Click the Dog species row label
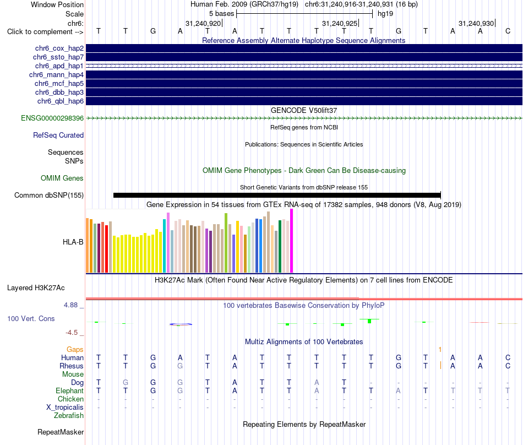523x445 pixels. coord(78,383)
